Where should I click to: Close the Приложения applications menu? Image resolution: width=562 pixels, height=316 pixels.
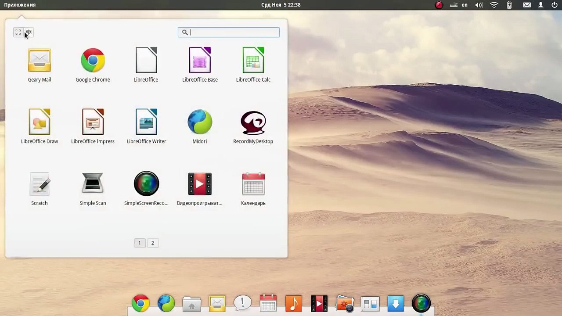20,5
